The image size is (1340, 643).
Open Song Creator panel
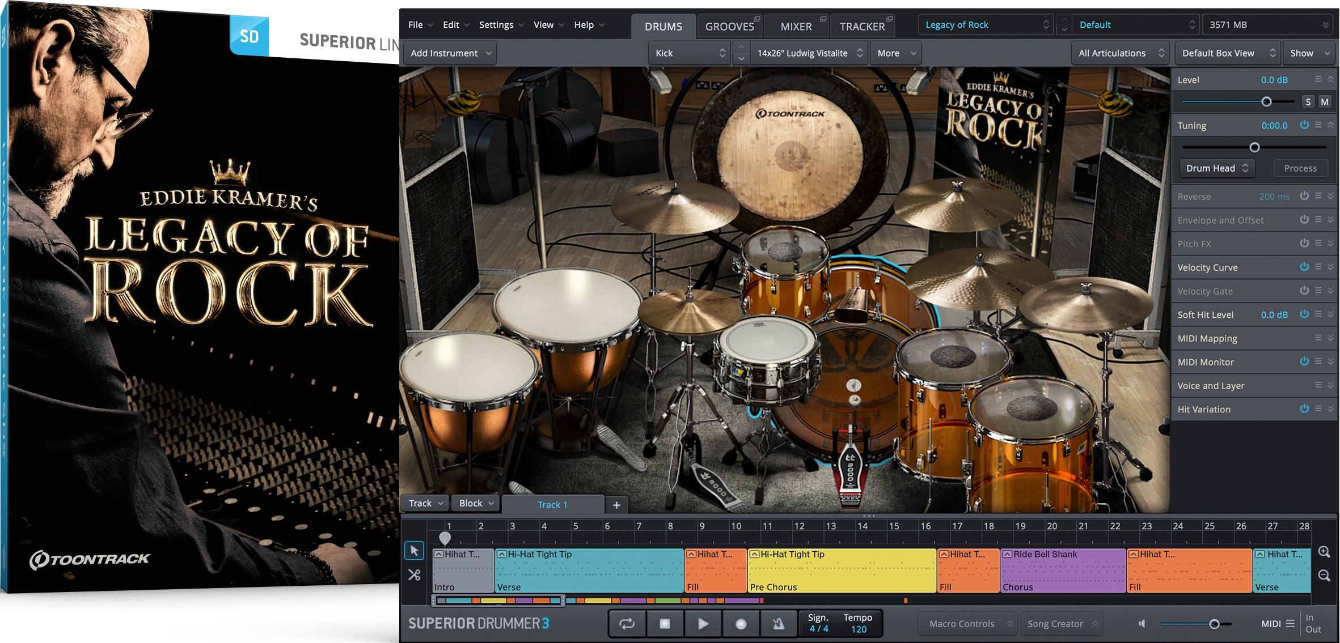pos(1061,624)
